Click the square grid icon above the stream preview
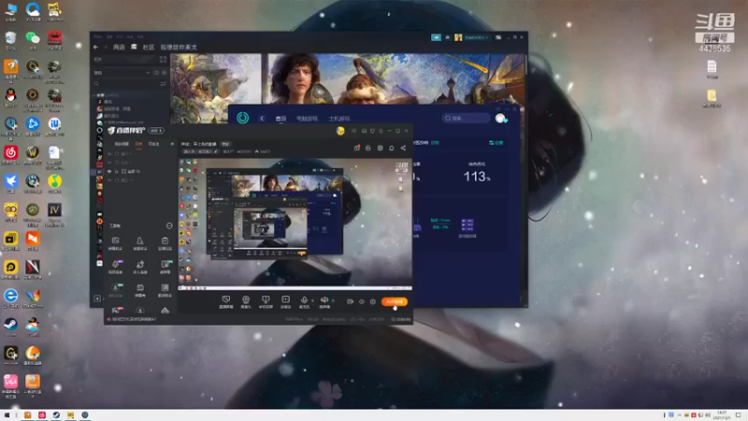This screenshot has height=421, width=748. (380, 148)
